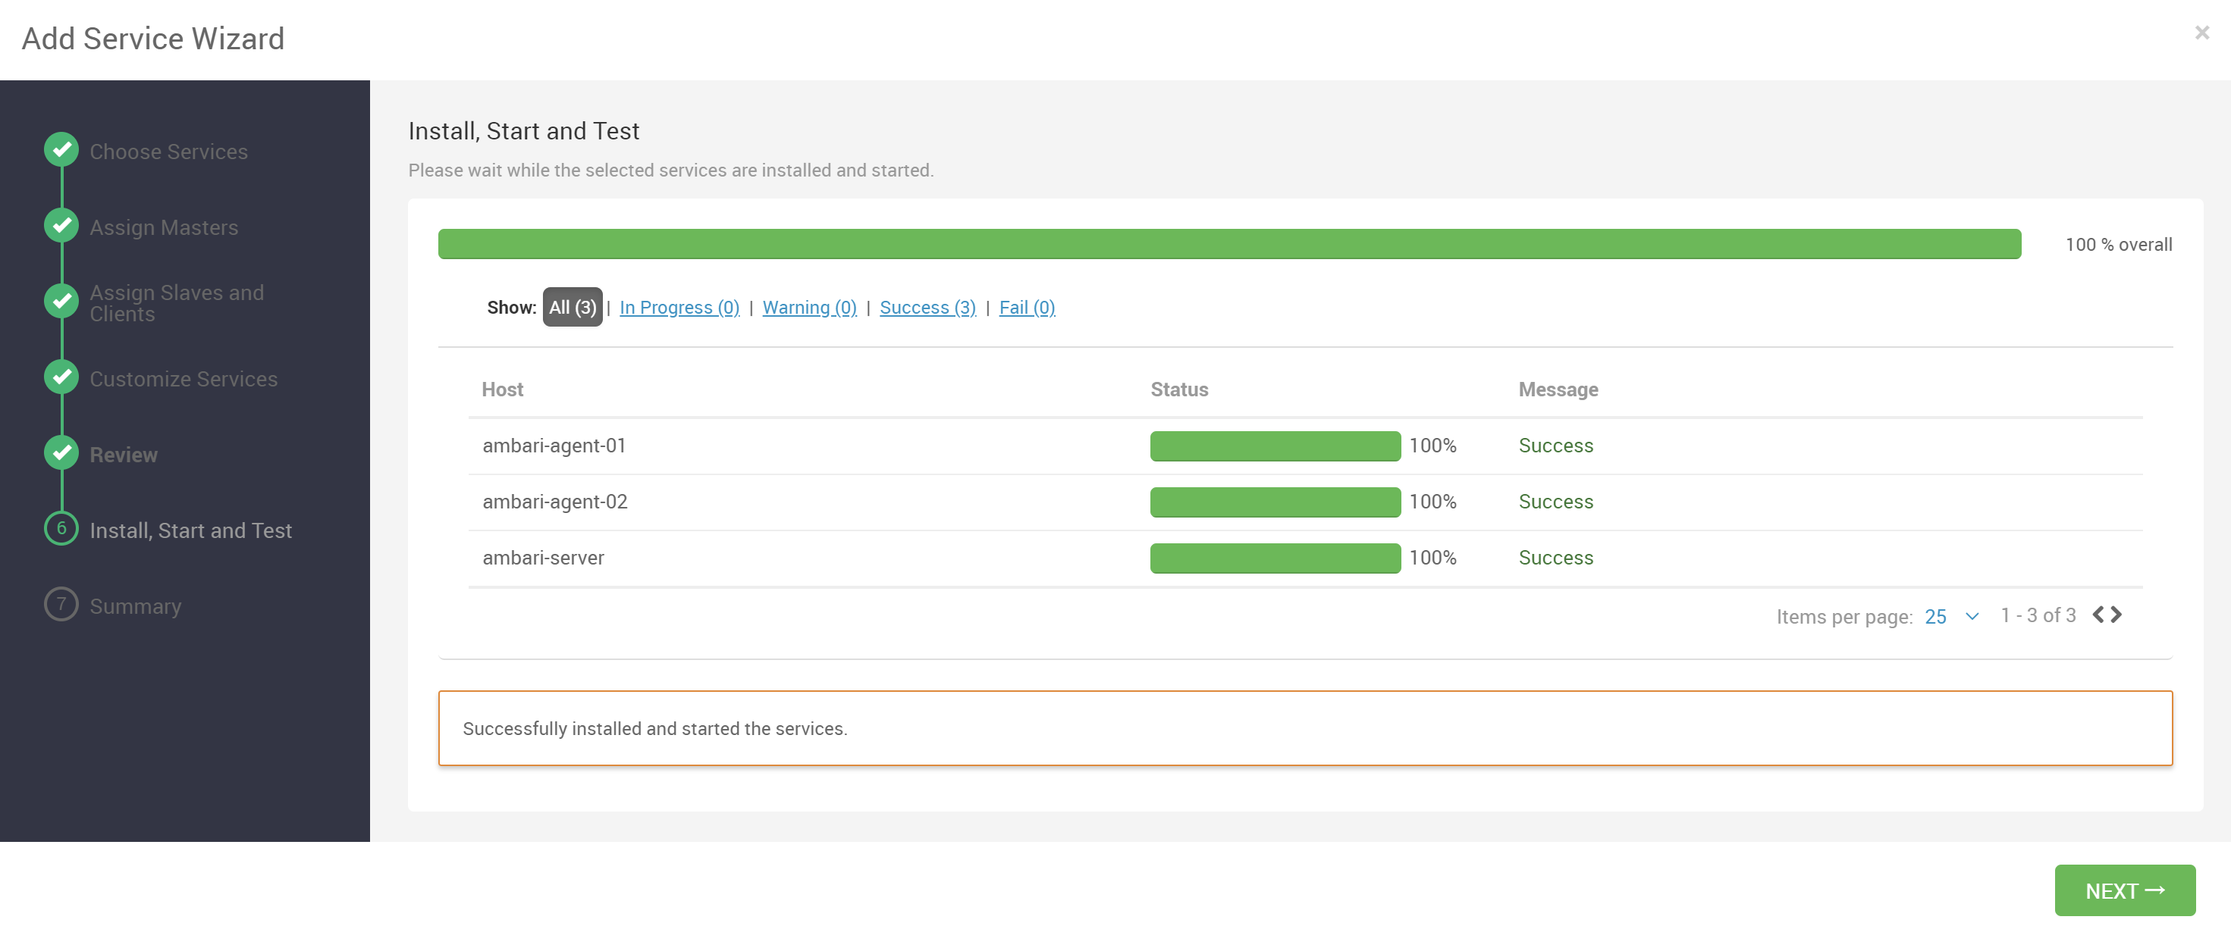Filter hosts by Warning (0)
This screenshot has width=2231, height=926.
pos(809,307)
